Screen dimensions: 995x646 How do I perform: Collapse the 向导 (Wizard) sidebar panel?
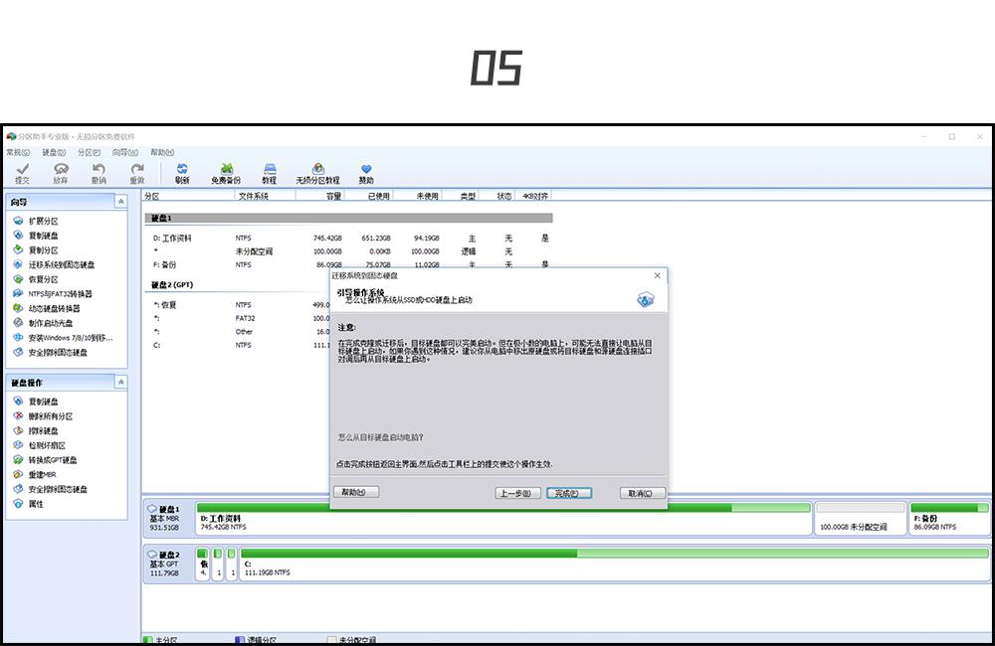pos(121,202)
